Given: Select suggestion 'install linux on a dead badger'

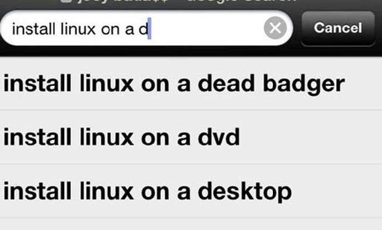Looking at the screenshot, I should 191,84.
